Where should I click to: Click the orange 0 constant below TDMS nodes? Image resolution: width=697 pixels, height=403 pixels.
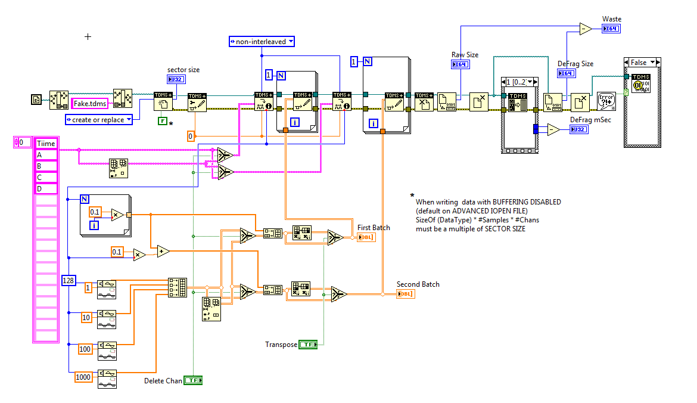[191, 136]
